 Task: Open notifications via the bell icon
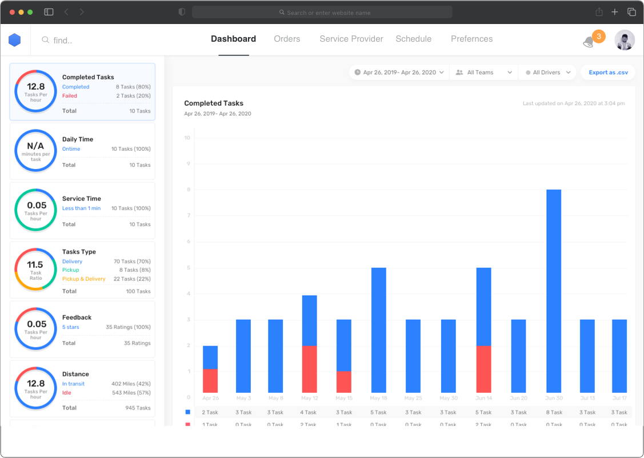click(589, 42)
